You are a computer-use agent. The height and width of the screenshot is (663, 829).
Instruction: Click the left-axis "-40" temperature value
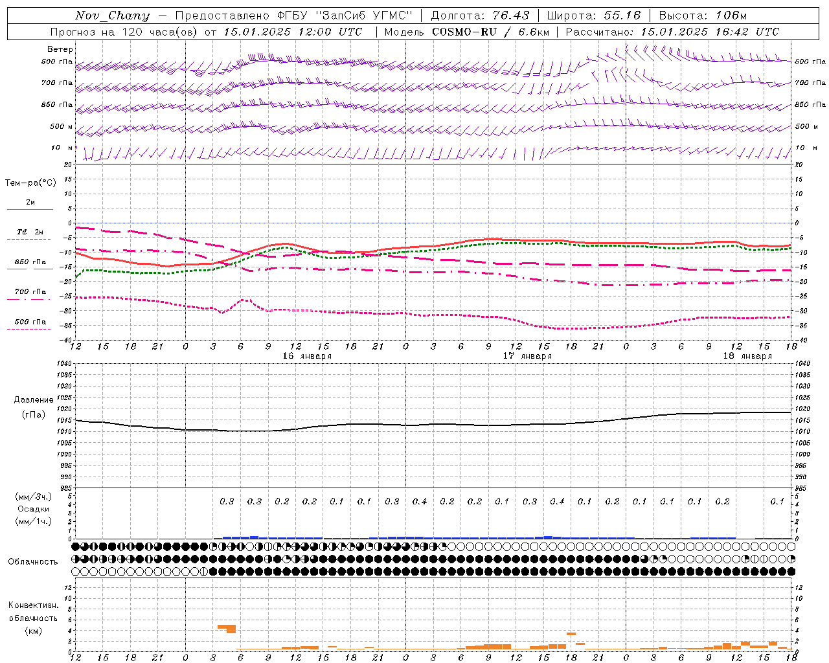pyautogui.click(x=66, y=340)
